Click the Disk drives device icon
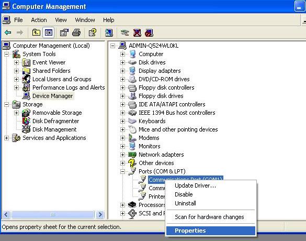This screenshot has width=306, height=241. click(x=132, y=62)
